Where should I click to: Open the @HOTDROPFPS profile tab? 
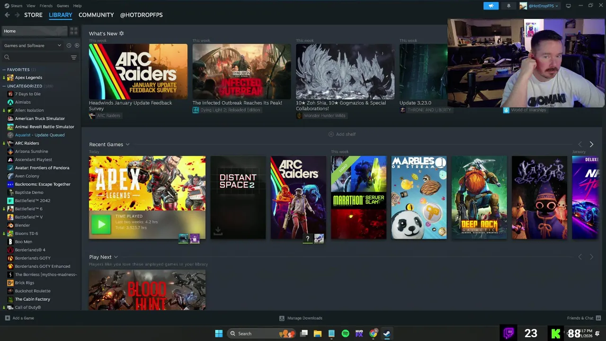click(141, 15)
